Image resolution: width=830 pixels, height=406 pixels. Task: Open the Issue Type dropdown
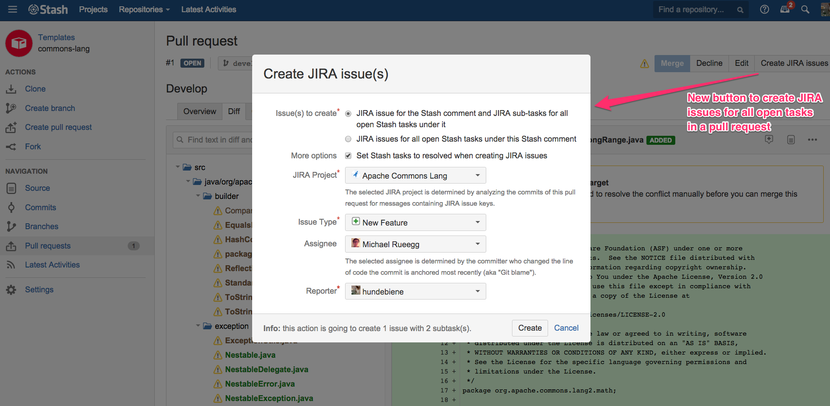[x=415, y=222]
